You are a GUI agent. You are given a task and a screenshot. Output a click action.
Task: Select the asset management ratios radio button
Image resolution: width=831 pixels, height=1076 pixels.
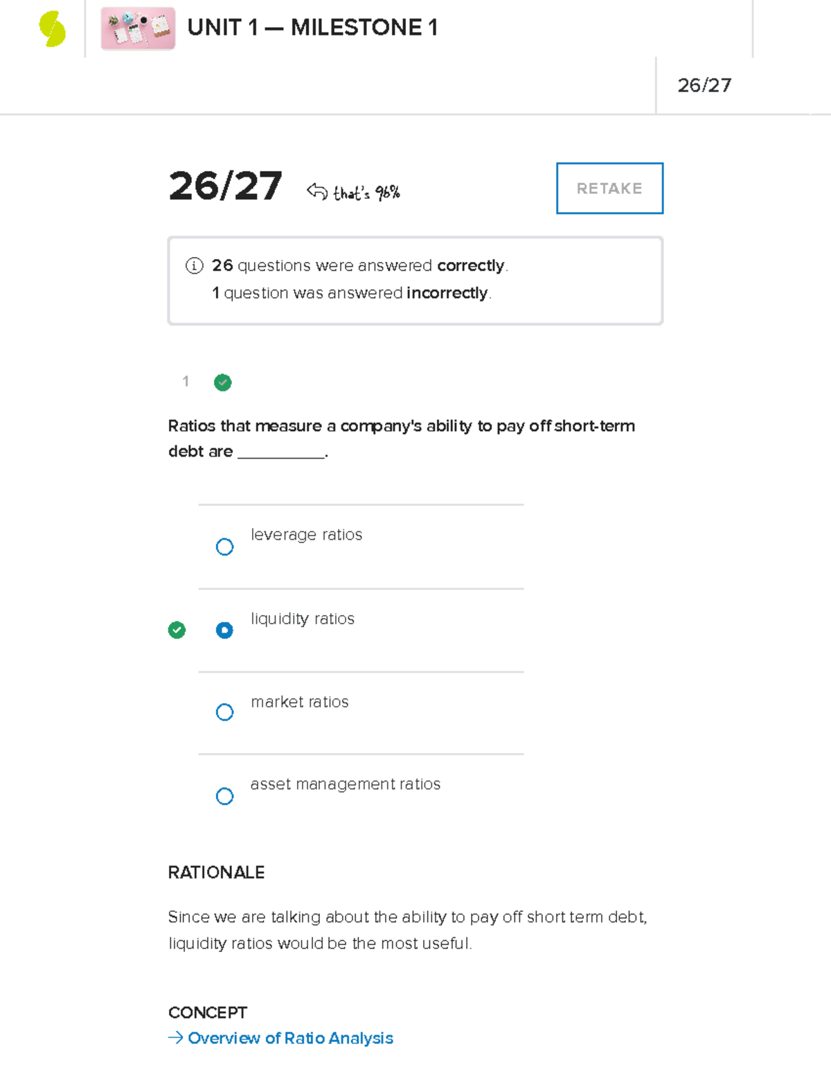pos(224,796)
